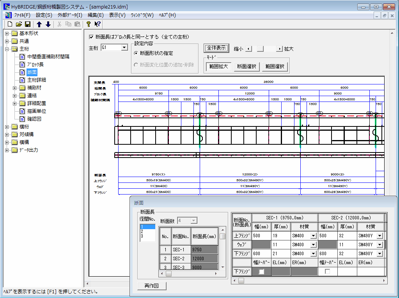Open the 設定(S) menu
The width and height of the screenshot is (399, 298).
click(x=44, y=15)
